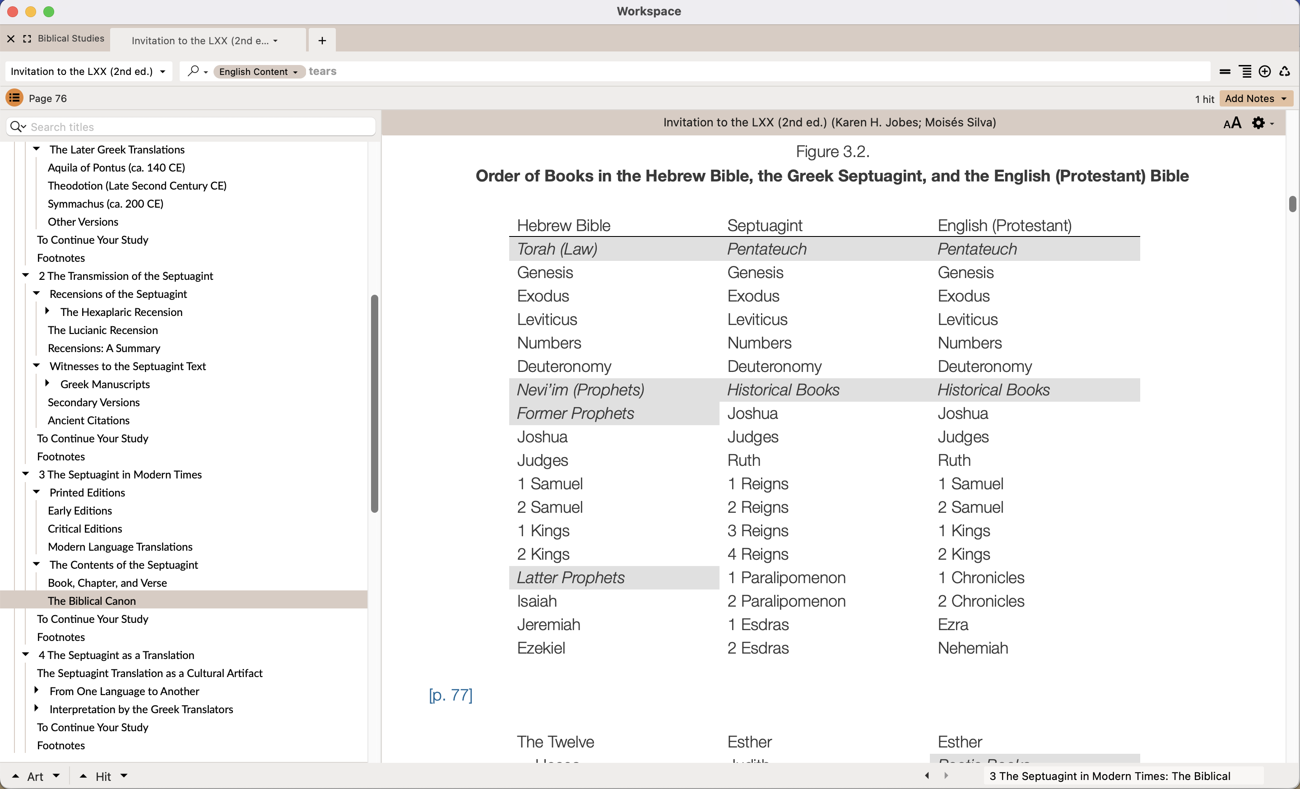Click the orange table of contents icon

14,98
